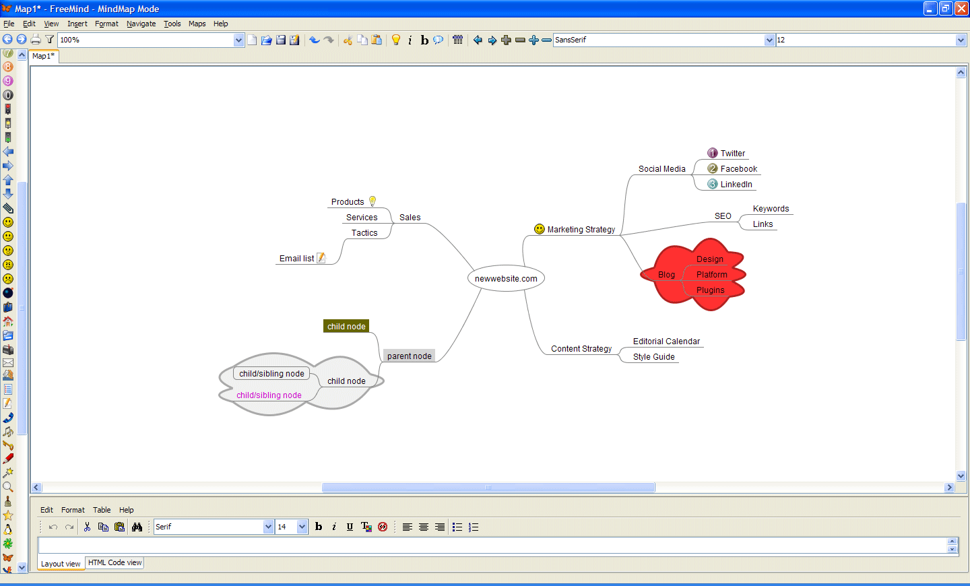Select the Marketing Strategy node
Viewport: 970px width, 586px height.
pos(581,230)
